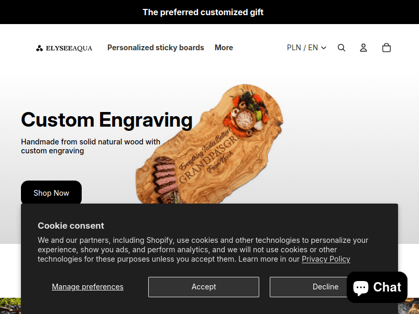The height and width of the screenshot is (314, 419).
Task: Open the search magnifier icon
Action: [x=341, y=48]
